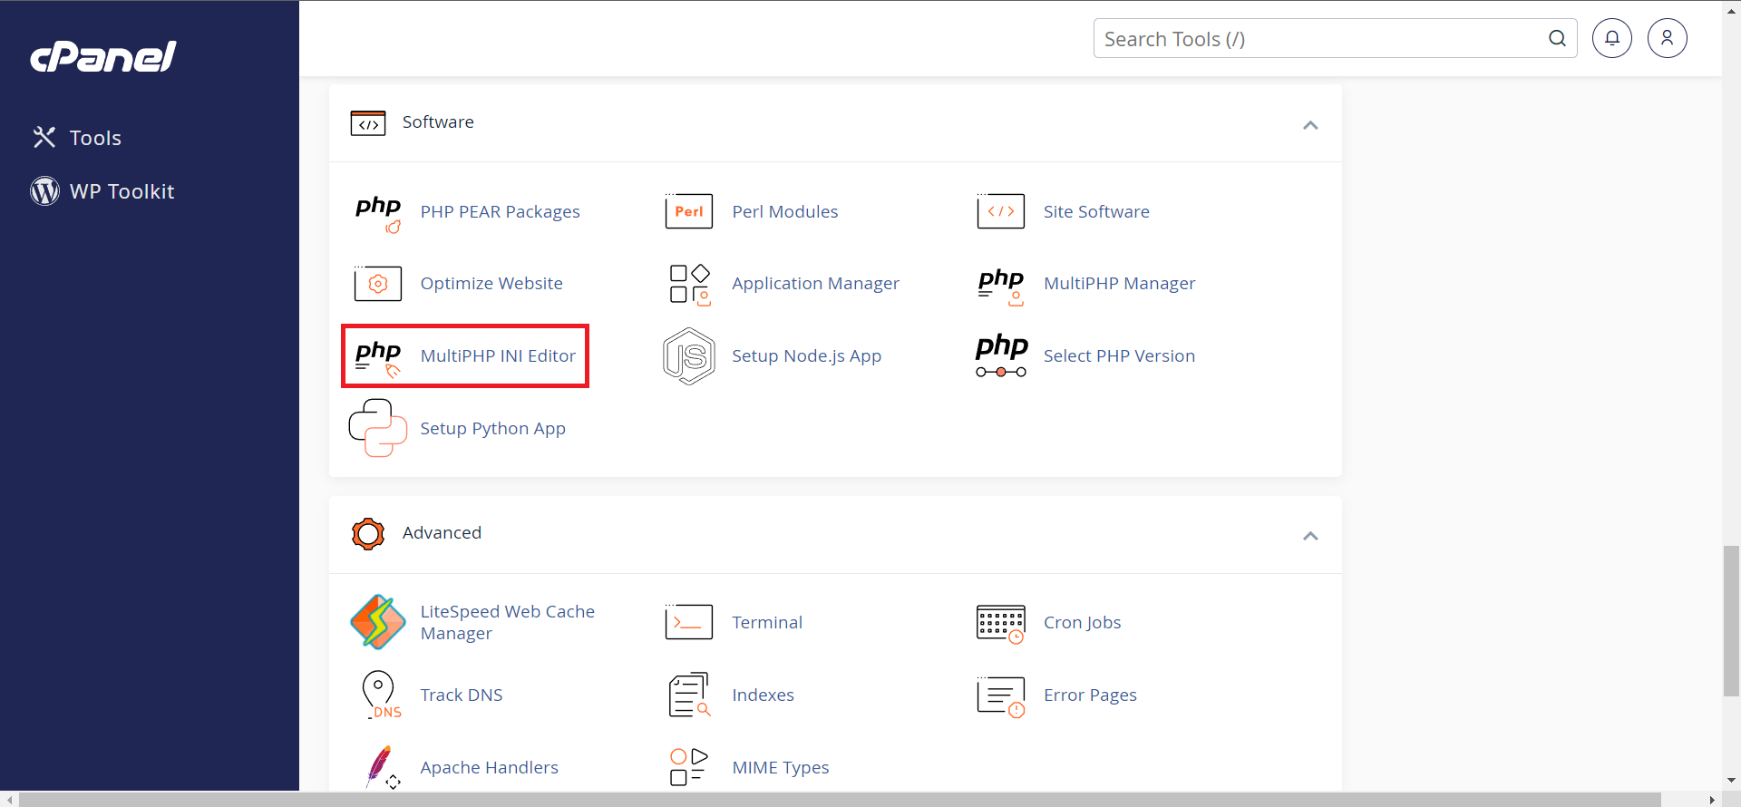Open the MultiPHP Manager link
Viewport: 1741px width, 807px height.
pos(1119,284)
